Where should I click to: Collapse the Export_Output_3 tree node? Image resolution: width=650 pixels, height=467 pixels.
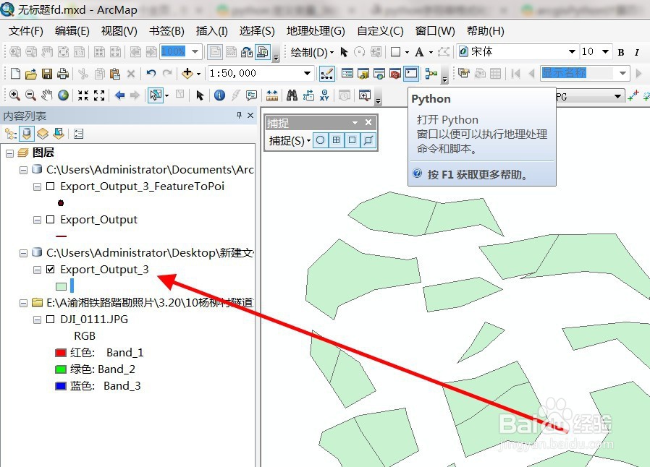click(x=37, y=269)
